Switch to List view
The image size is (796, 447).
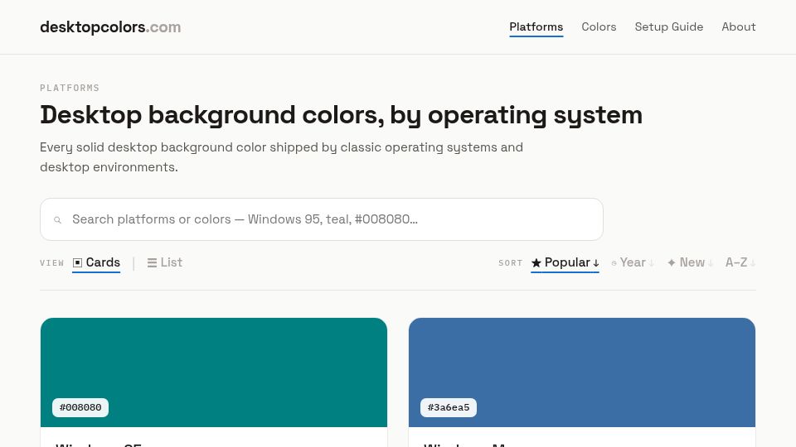(164, 262)
